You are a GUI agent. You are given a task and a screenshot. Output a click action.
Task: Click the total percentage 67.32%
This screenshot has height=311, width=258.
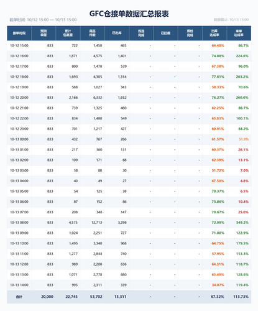(218, 297)
